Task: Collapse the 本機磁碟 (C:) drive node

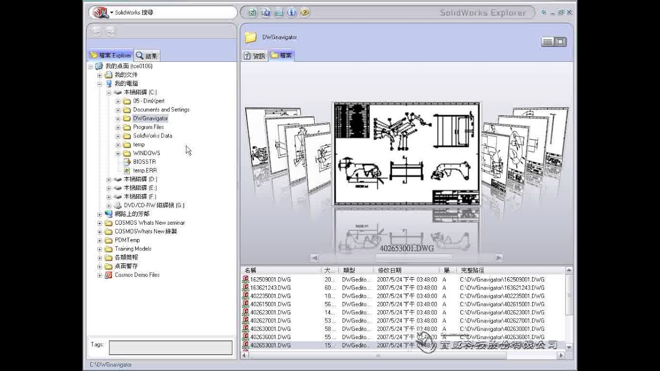Action: (109, 92)
